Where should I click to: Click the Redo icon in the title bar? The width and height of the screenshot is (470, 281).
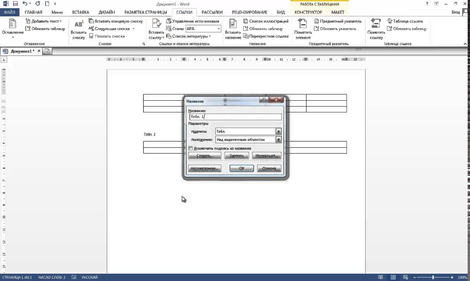coord(38,4)
